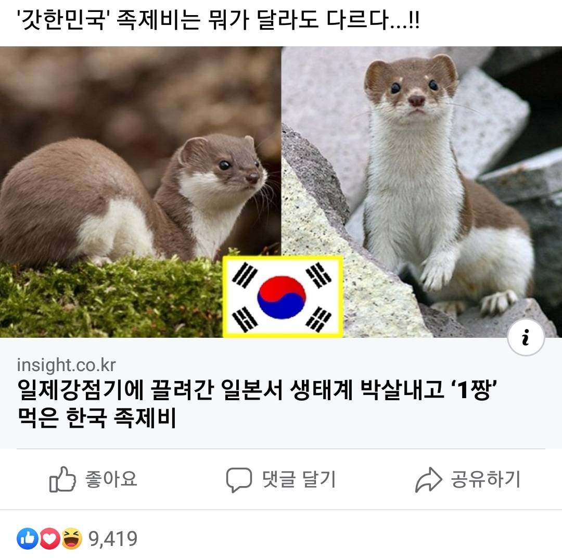Click the standing weasel's face on the right
The height and width of the screenshot is (560, 562).
pyautogui.click(x=412, y=88)
